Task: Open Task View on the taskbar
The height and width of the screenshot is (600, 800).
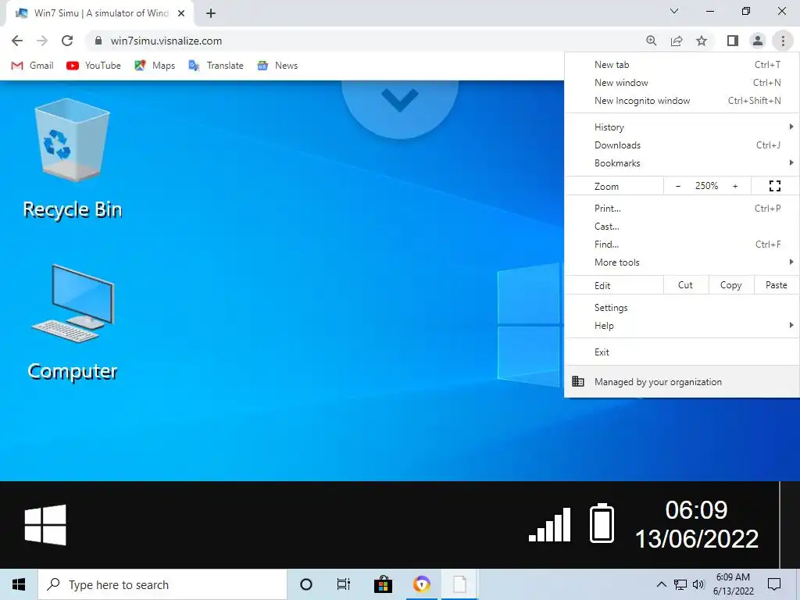Action: [x=344, y=584]
